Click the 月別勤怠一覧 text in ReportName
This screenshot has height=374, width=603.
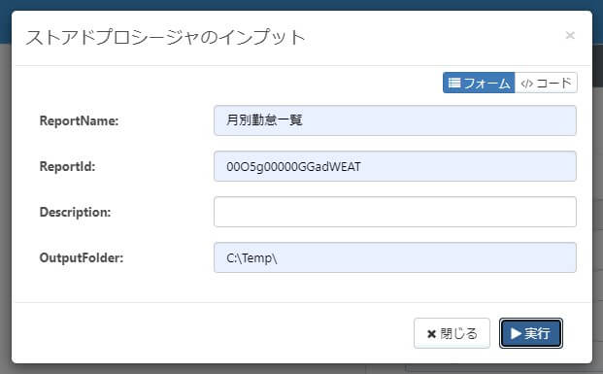(264, 120)
